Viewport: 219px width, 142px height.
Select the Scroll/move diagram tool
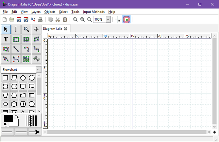coord(36,29)
